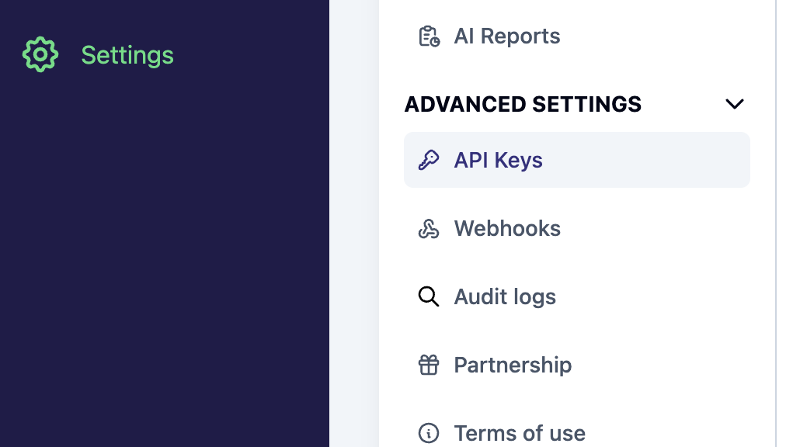800x447 pixels.
Task: Click the green Settings gear icon
Action: (40, 55)
